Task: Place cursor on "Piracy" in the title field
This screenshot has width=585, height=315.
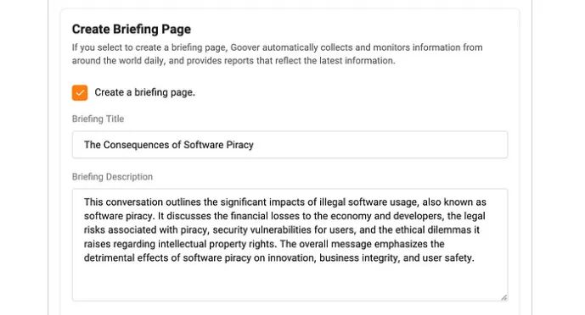Action: click(239, 145)
